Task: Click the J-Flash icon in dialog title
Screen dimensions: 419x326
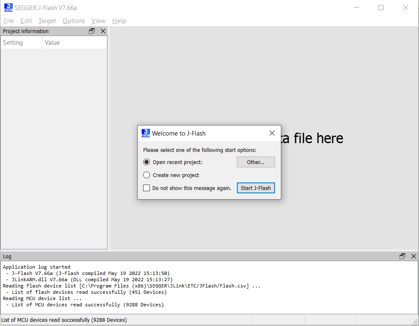Action: [x=146, y=133]
